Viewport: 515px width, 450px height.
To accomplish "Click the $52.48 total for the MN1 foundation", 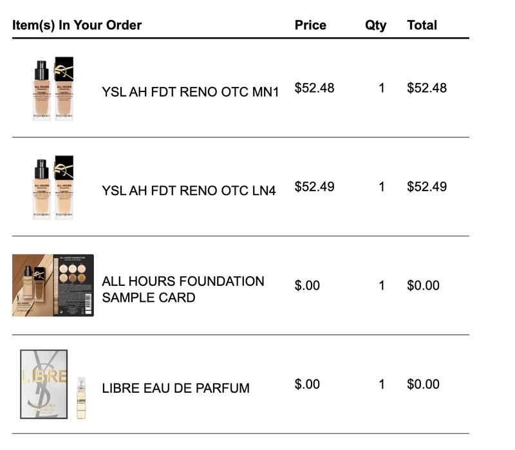I will pyautogui.click(x=427, y=88).
